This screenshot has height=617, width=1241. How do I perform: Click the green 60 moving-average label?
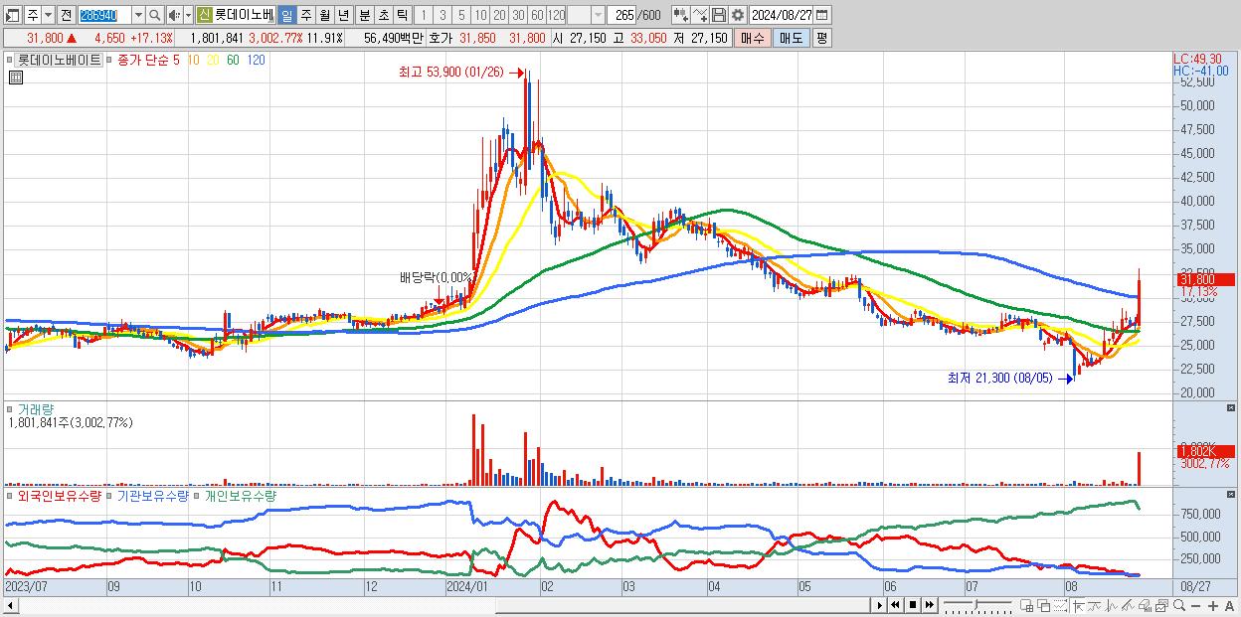coord(233,60)
